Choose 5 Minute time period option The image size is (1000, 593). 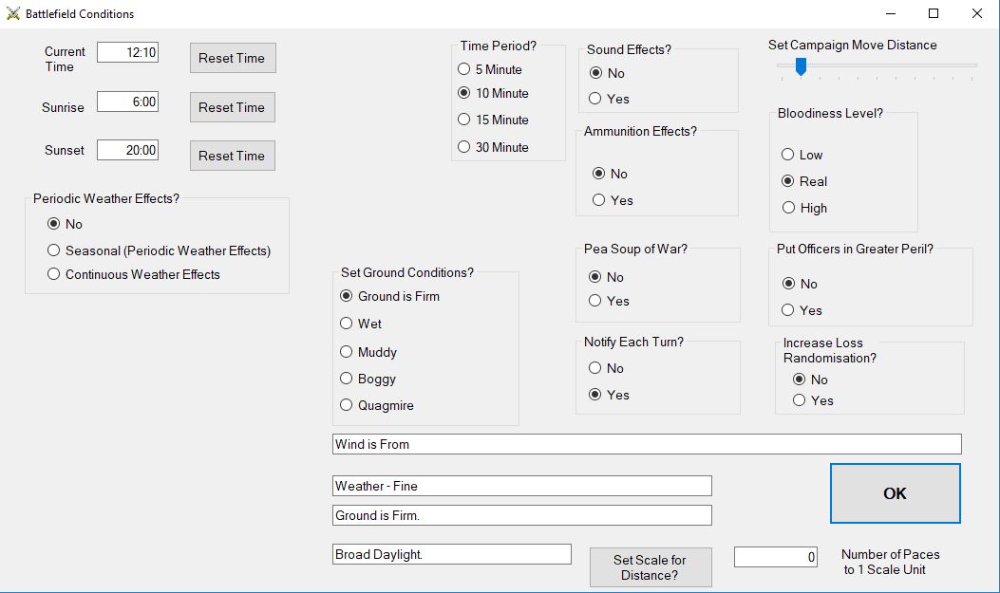pyautogui.click(x=464, y=69)
